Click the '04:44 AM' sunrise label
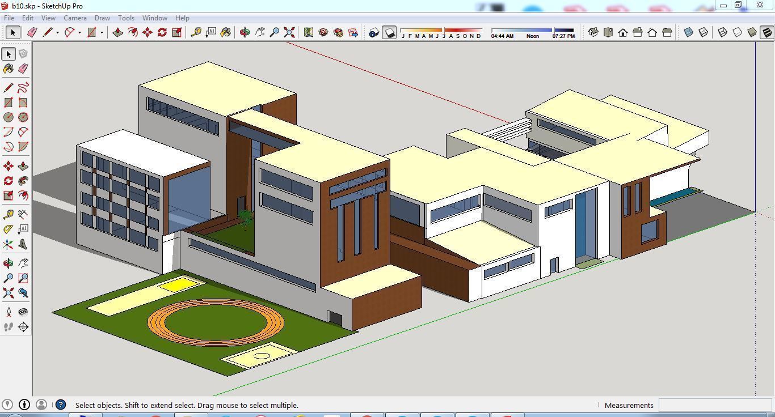 tap(502, 36)
